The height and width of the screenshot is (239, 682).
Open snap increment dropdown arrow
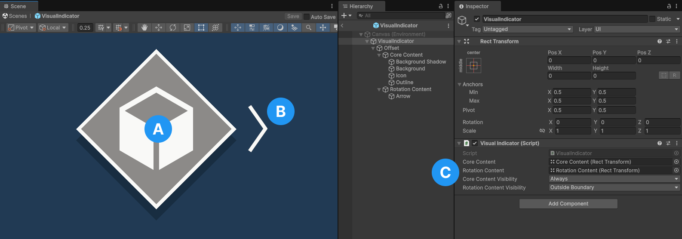(x=126, y=28)
